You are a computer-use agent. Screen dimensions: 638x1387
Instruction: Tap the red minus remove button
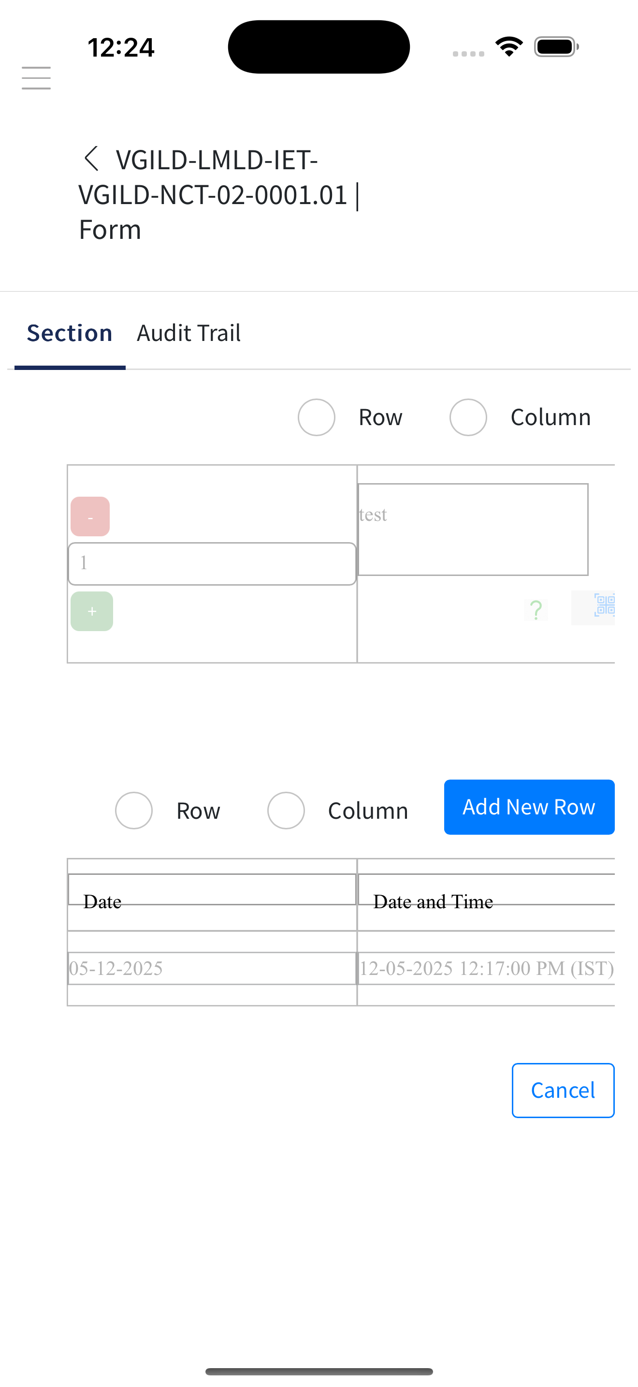click(90, 516)
